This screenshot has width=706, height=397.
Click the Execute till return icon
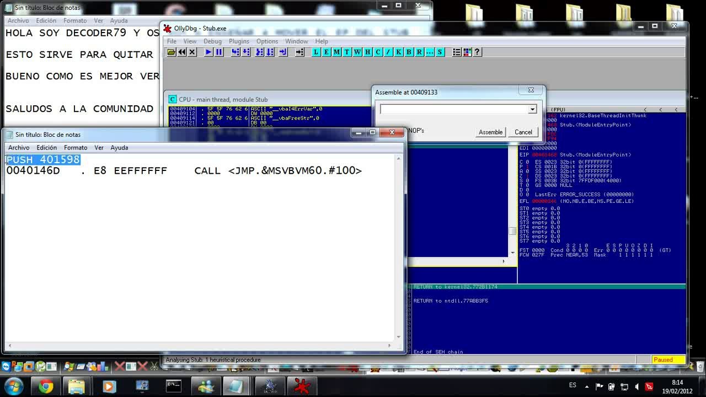(x=283, y=52)
